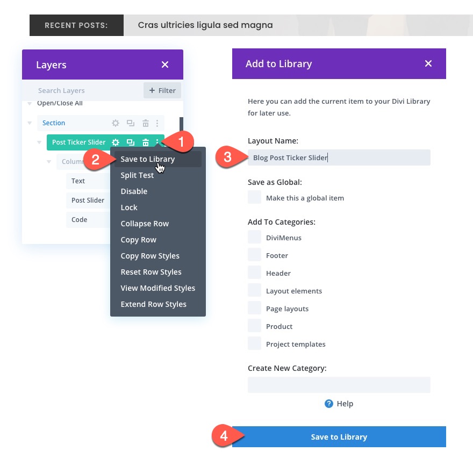The height and width of the screenshot is (473, 473).
Task: Open the options menu for the Section
Action: (157, 123)
